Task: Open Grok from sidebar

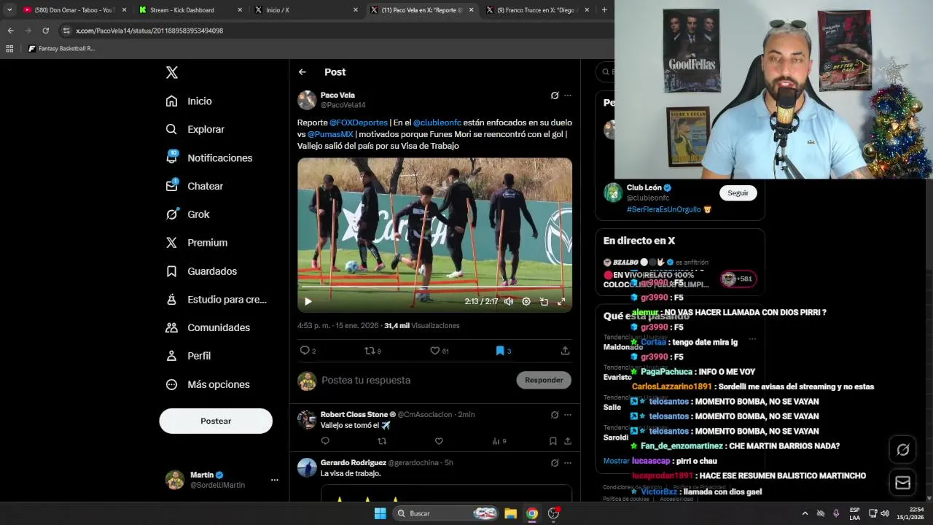Action: (187, 214)
